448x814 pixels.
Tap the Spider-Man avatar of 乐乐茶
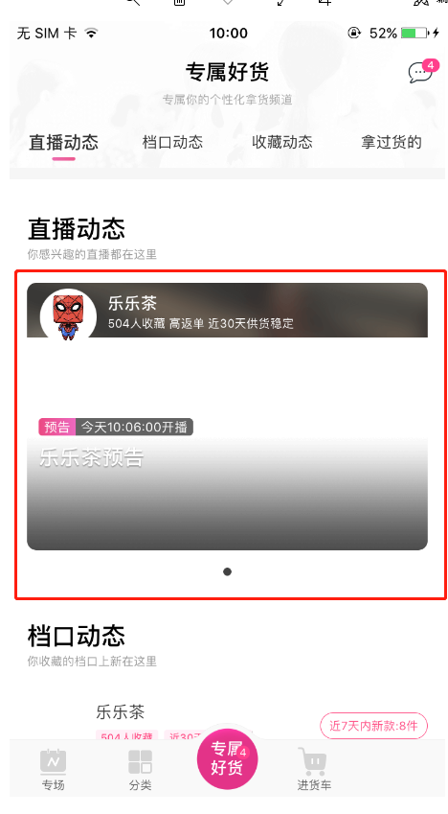(x=68, y=314)
